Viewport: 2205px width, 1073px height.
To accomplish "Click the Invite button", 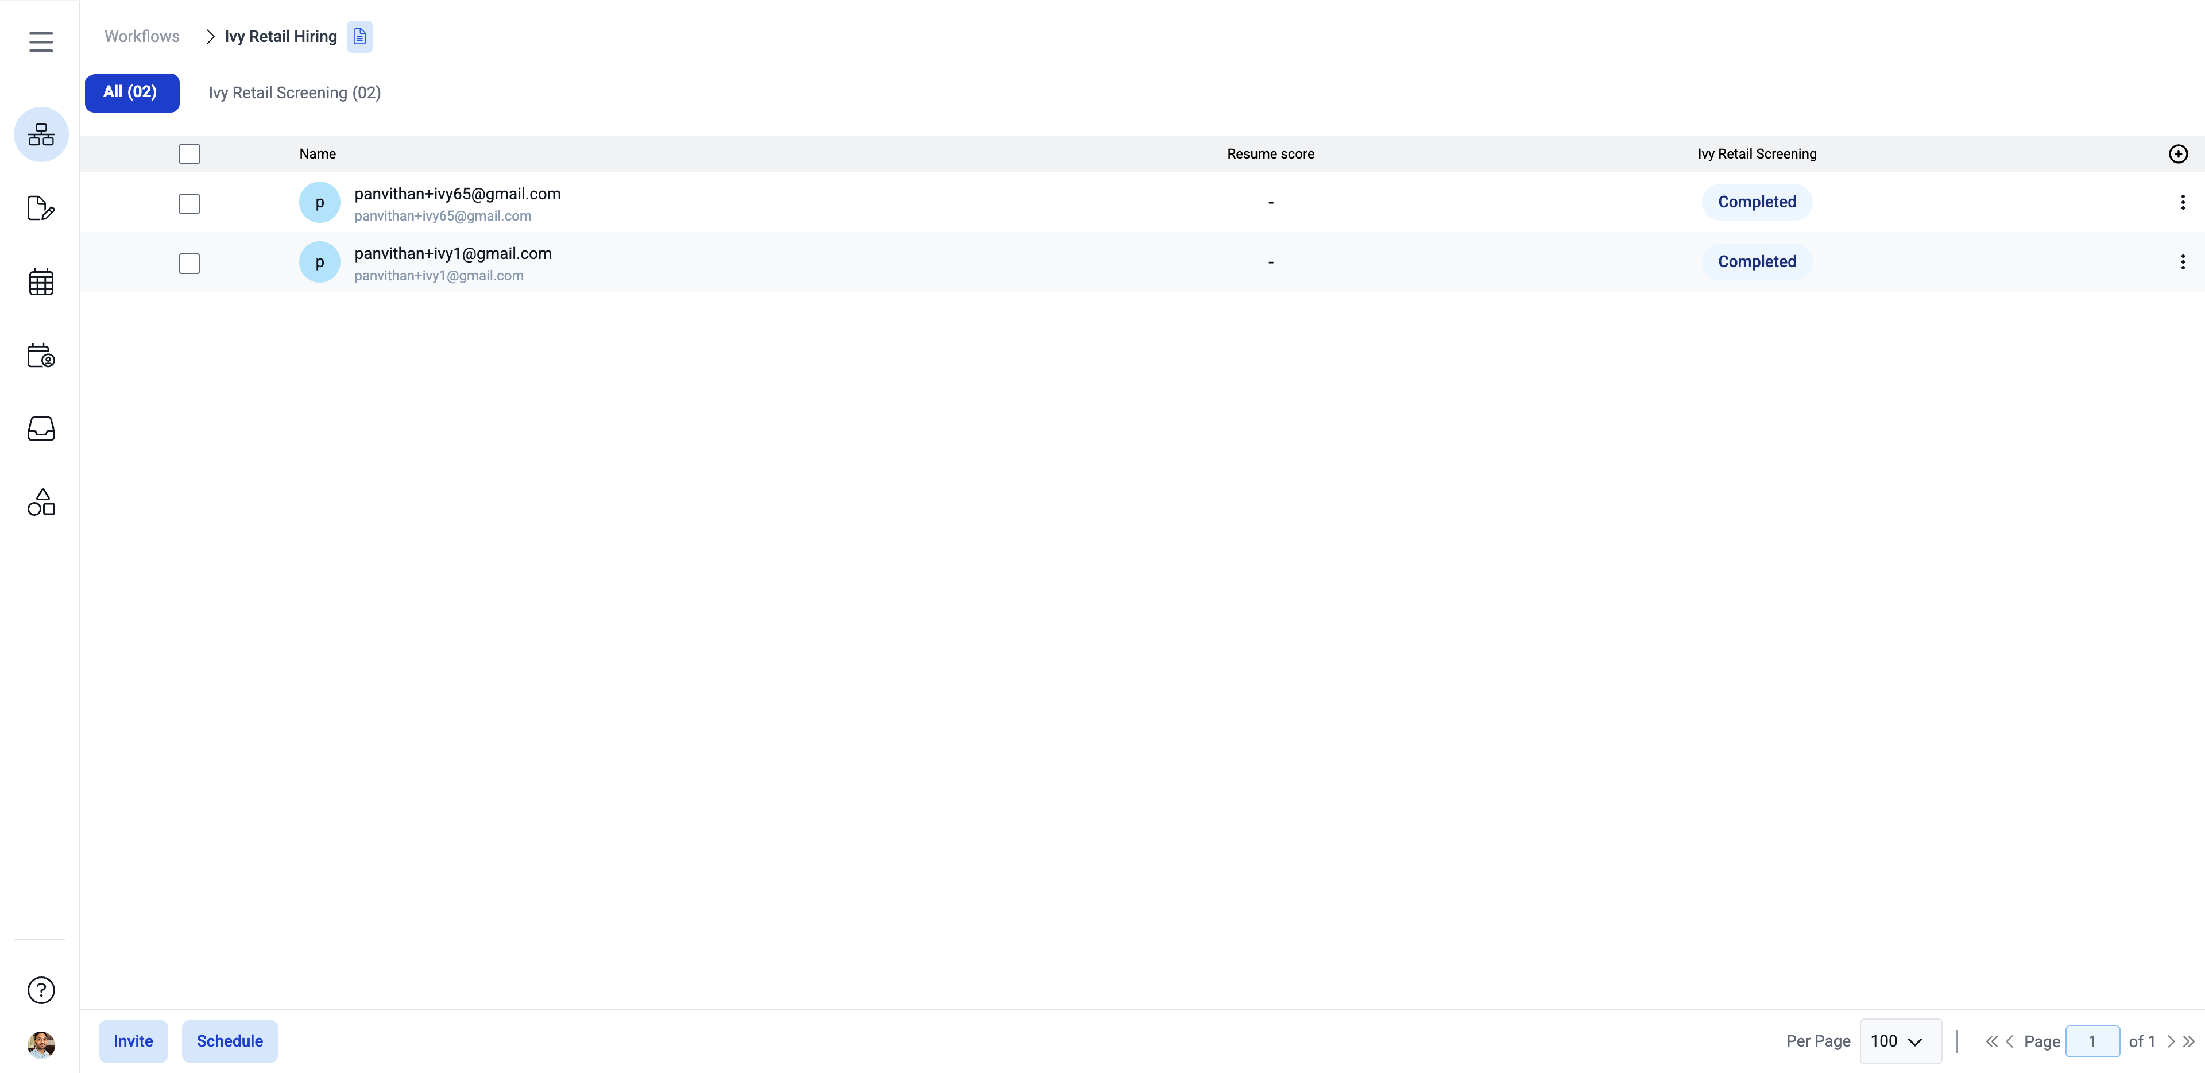I will click(134, 1041).
